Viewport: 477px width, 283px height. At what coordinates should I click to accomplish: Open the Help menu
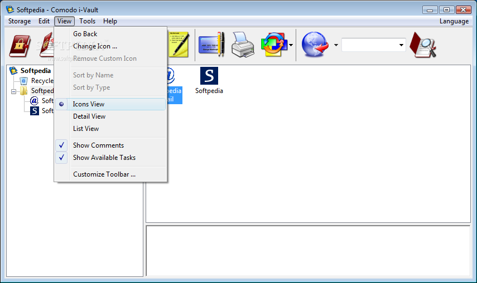tap(110, 21)
